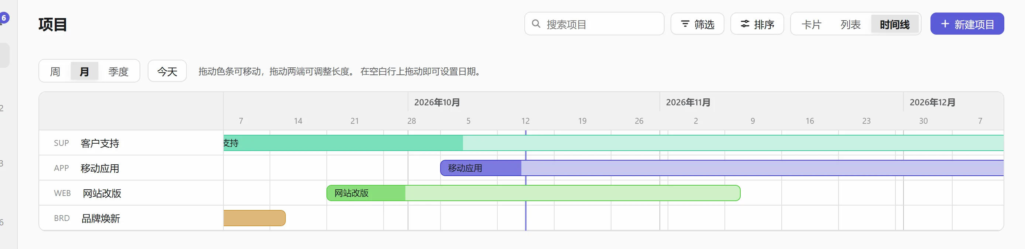Screen dimensions: 1025x249
Task: Click the date label 30 in header
Action: pyautogui.click(x=923, y=121)
